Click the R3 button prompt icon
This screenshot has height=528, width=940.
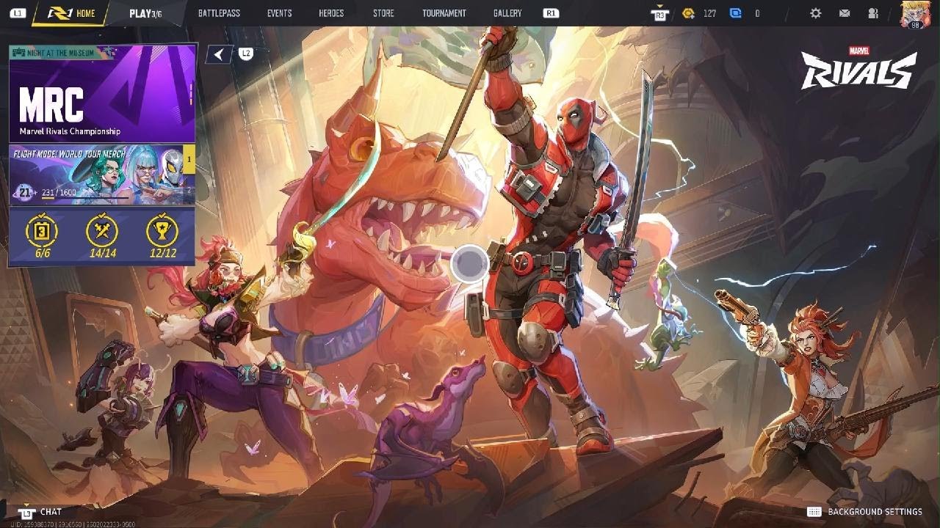click(659, 13)
